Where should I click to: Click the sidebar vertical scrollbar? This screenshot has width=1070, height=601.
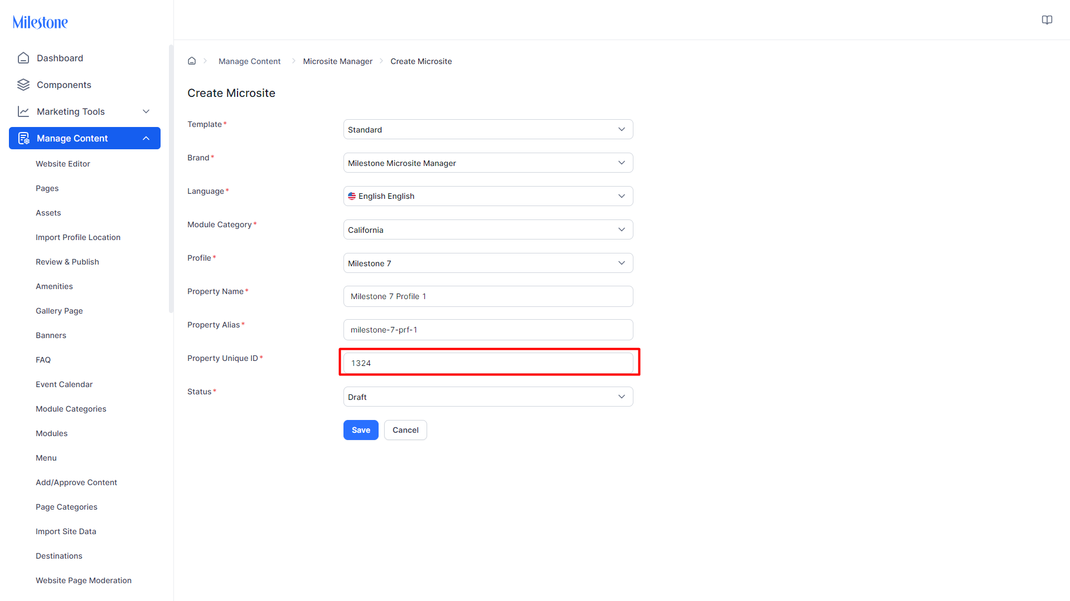click(171, 178)
